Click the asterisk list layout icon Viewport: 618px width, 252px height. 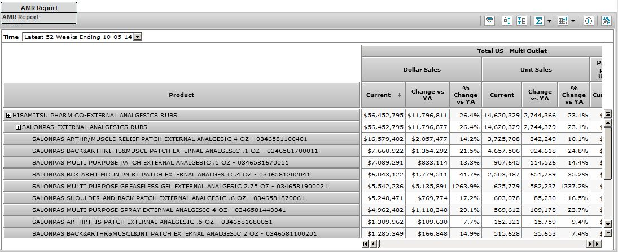(521, 21)
